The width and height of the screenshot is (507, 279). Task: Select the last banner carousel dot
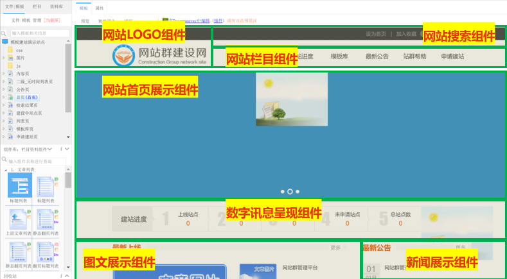[x=298, y=192]
